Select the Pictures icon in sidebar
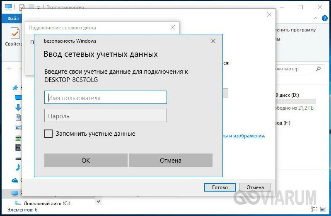Viewport: 331px width, 216px height. coord(18,127)
